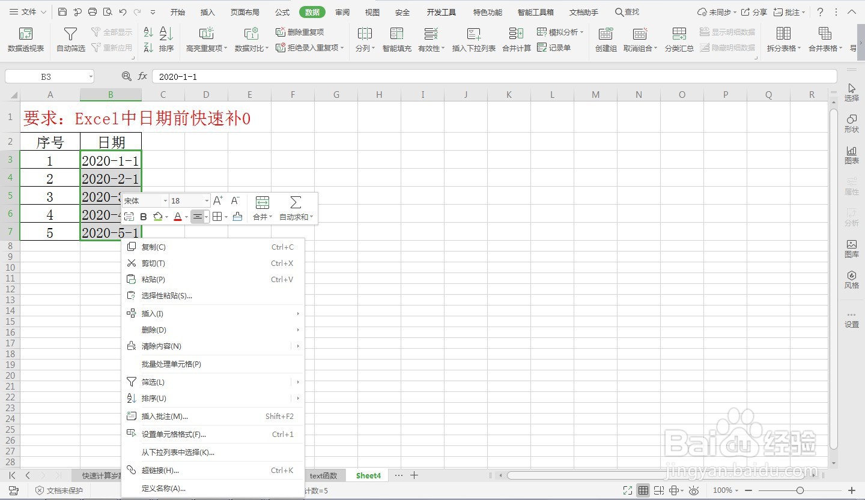Click merge cells (合并) in mini toolbar

coord(262,208)
